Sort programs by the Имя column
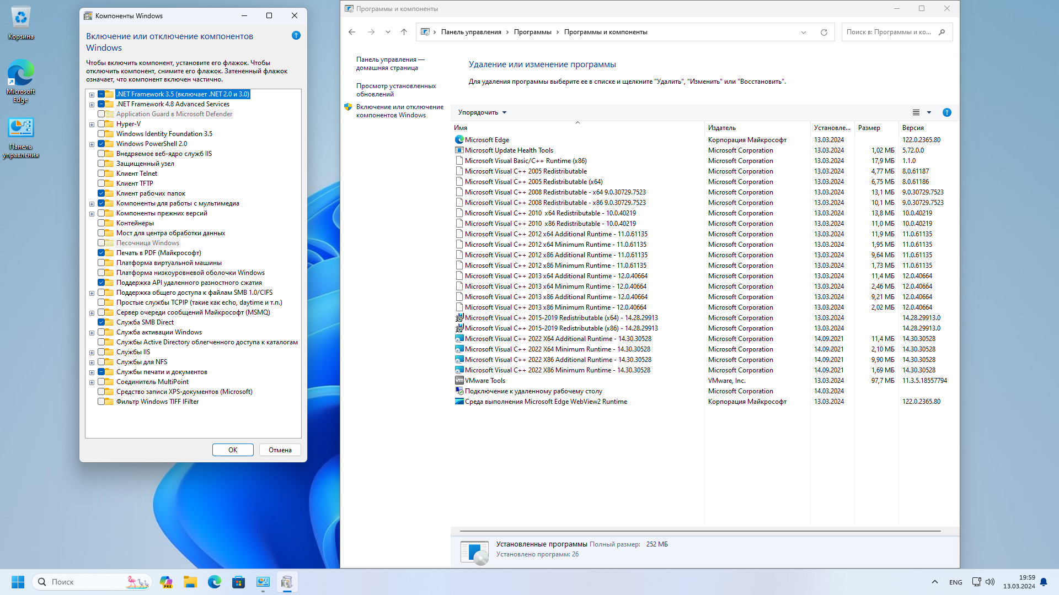 pos(577,128)
